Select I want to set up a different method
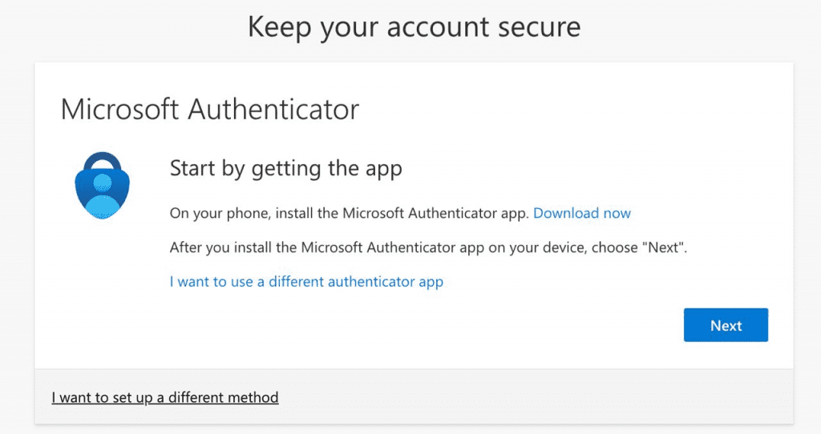Screen dimensions: 821x434 (x=165, y=396)
